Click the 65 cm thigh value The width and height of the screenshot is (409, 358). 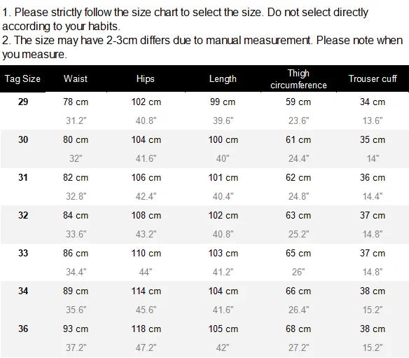(x=298, y=253)
